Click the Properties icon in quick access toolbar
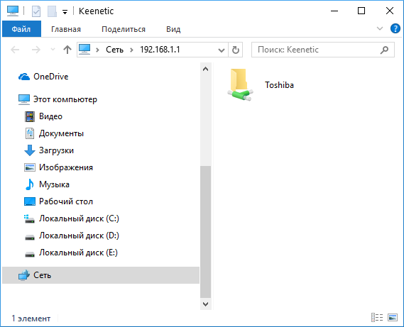This screenshot has width=404, height=327. point(36,11)
